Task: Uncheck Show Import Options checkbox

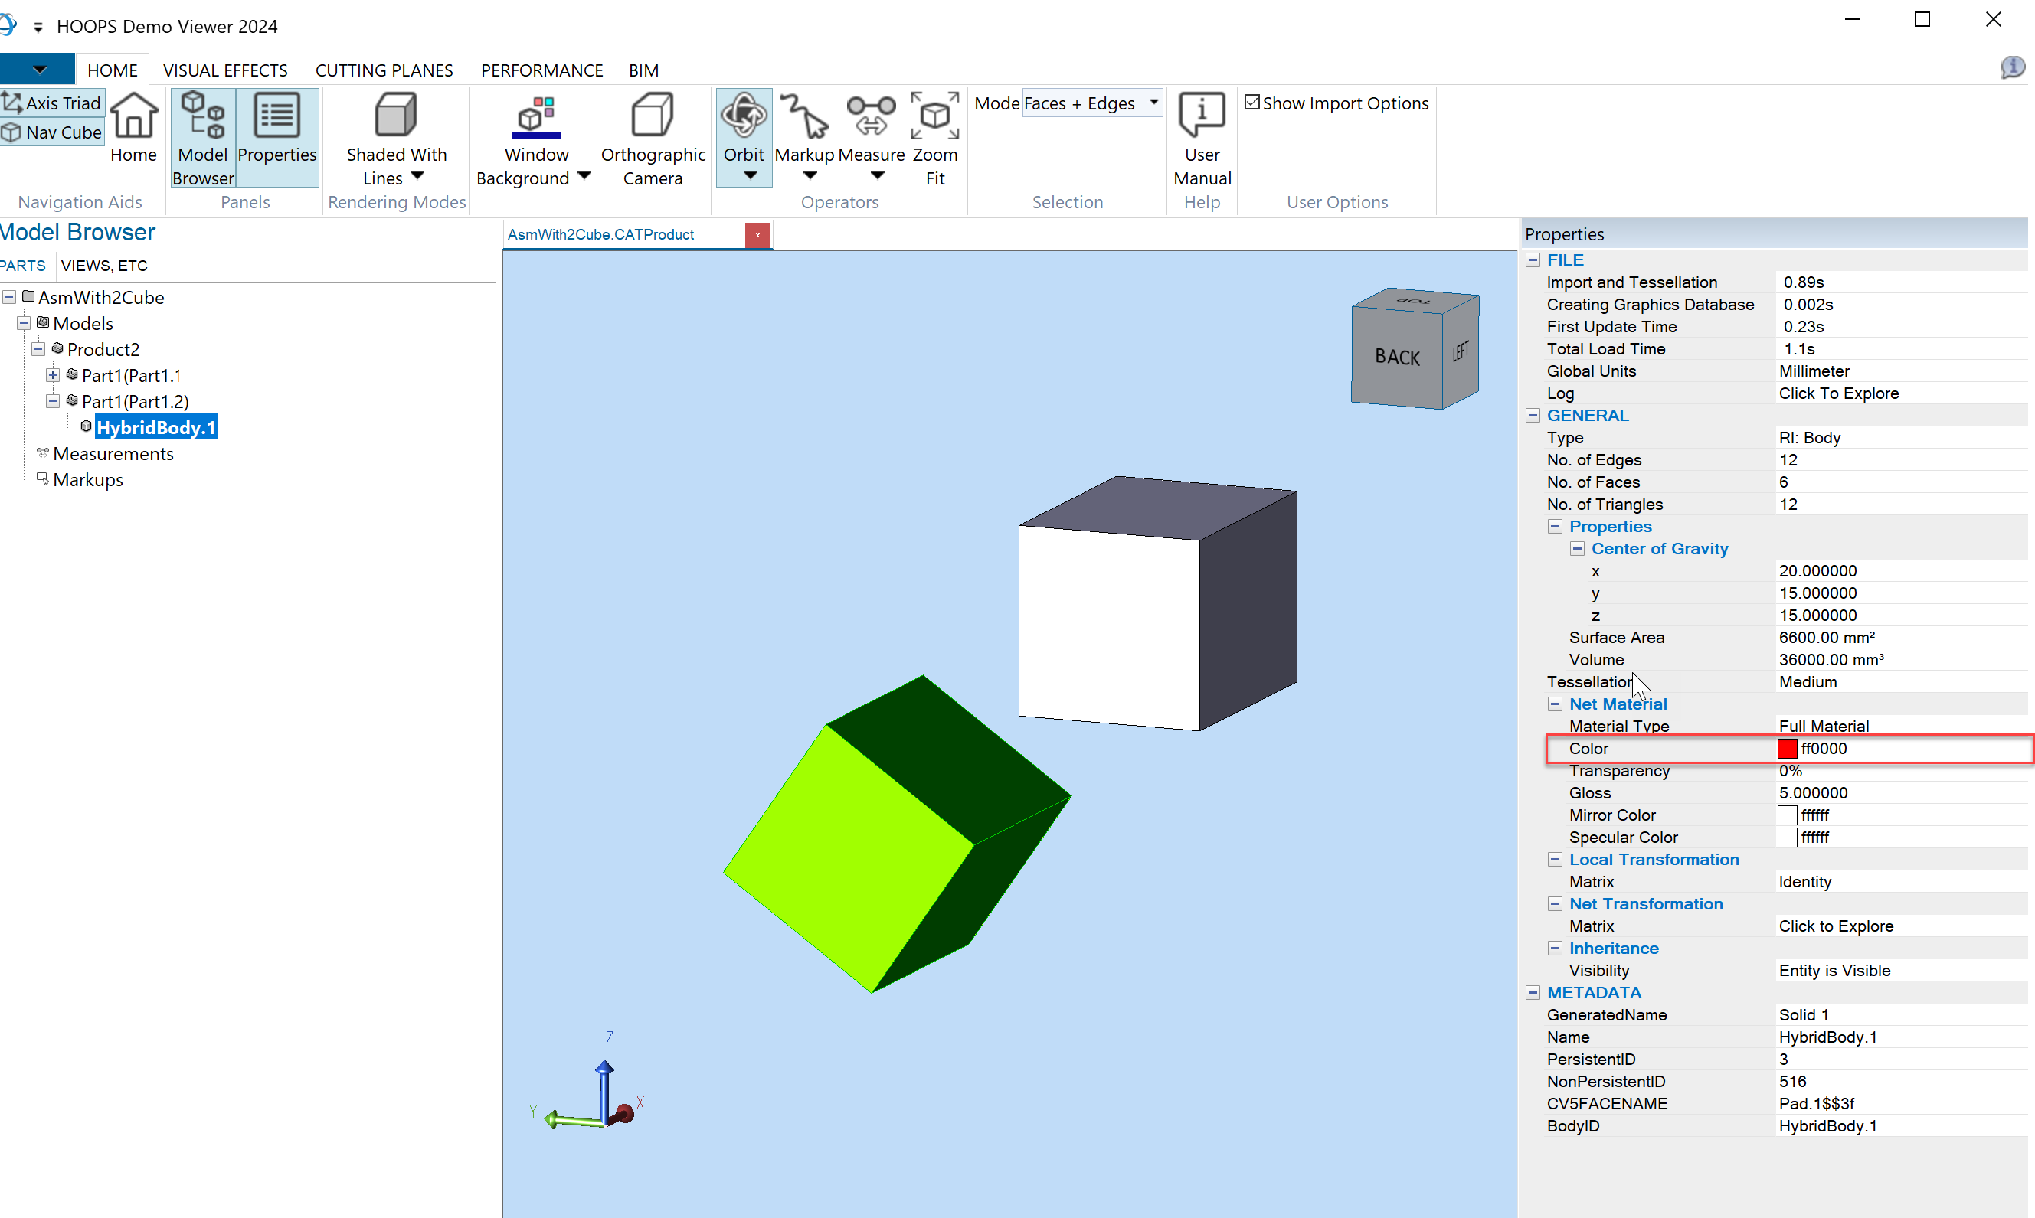Action: coord(1251,103)
